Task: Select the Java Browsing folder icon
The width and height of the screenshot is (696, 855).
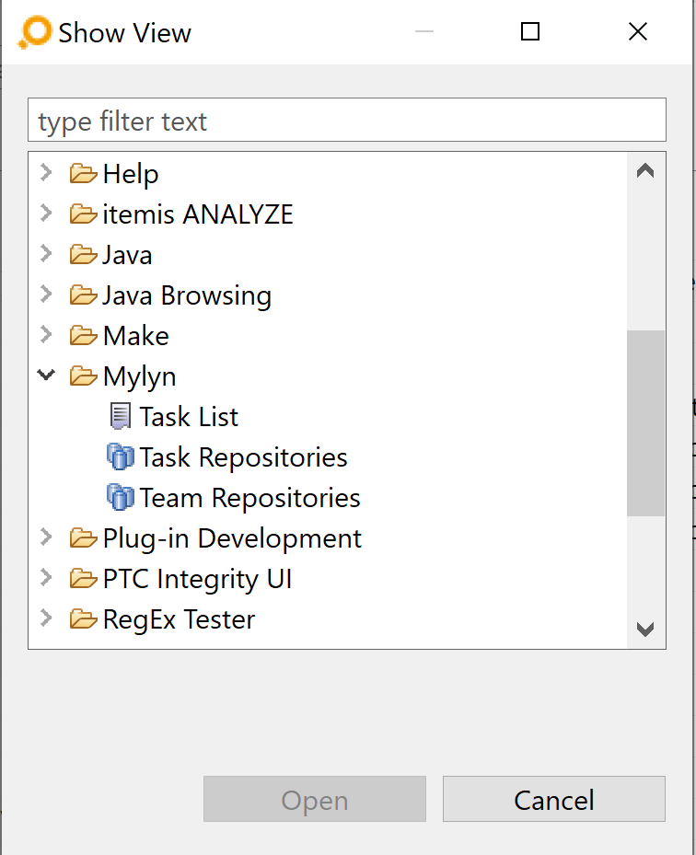Action: coord(84,295)
